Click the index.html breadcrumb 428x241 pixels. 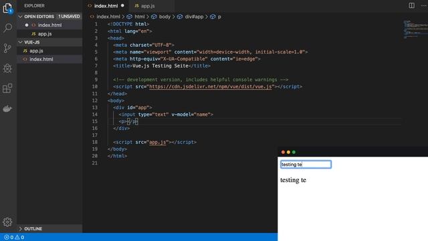(x=108, y=17)
